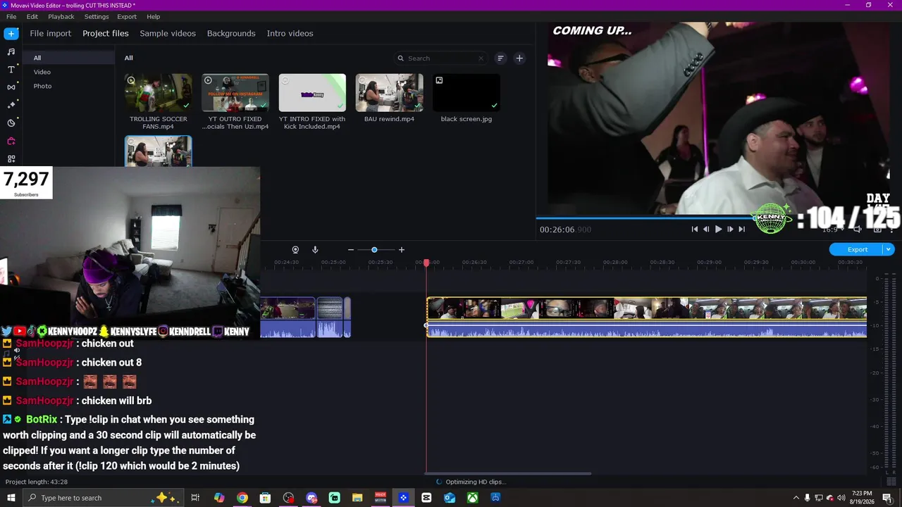Click the Windows taskbar search box

(x=104, y=498)
